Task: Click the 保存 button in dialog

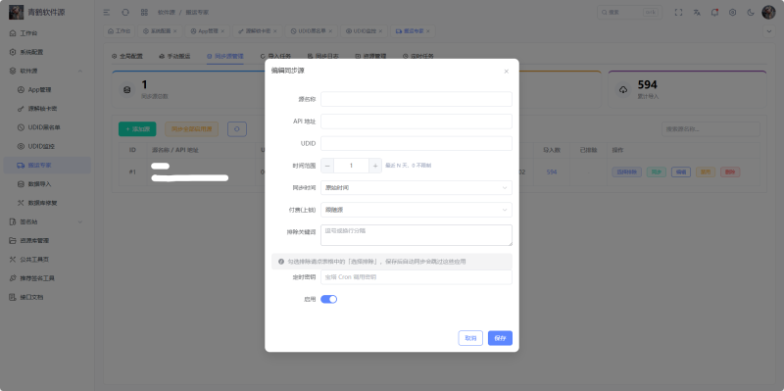Action: point(500,338)
